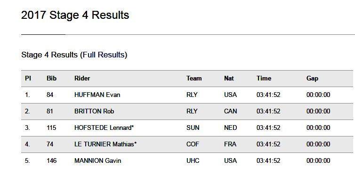This screenshot has width=355, height=176.
Task: Click the Bib column header
Action: click(52, 78)
